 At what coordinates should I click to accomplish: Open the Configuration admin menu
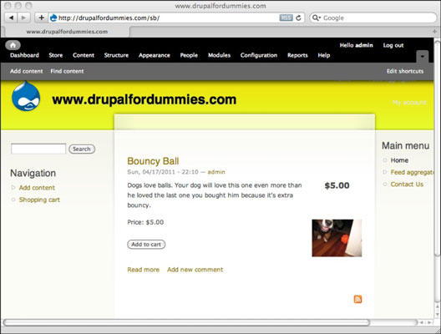click(x=259, y=55)
